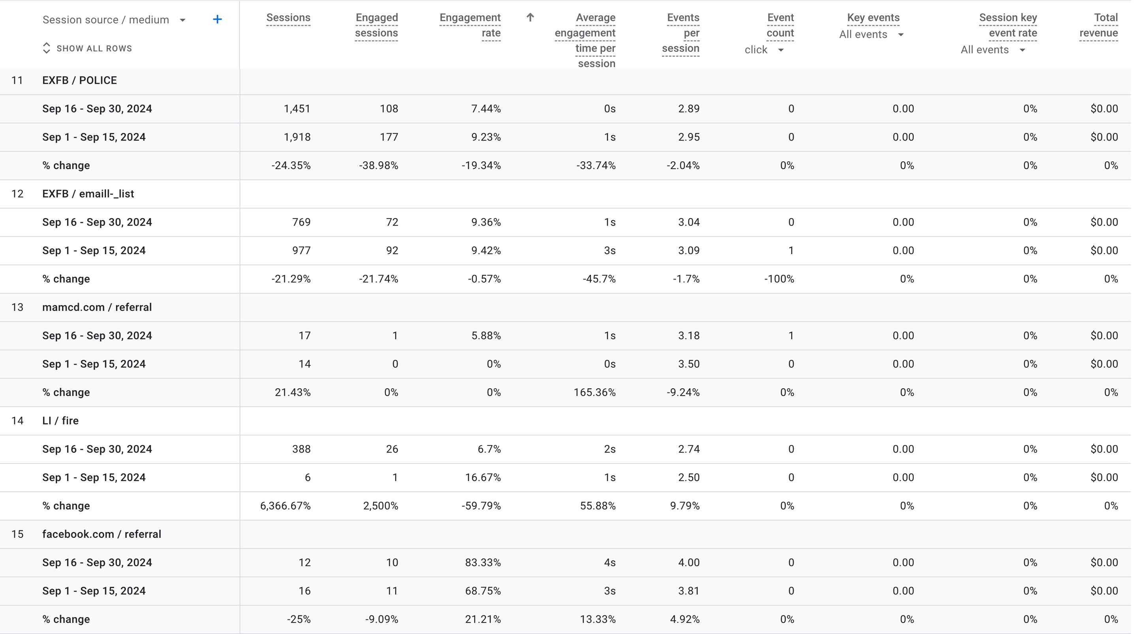This screenshot has height=634, width=1134.
Task: Select the EXFB / POLICE row
Action: pyautogui.click(x=80, y=80)
